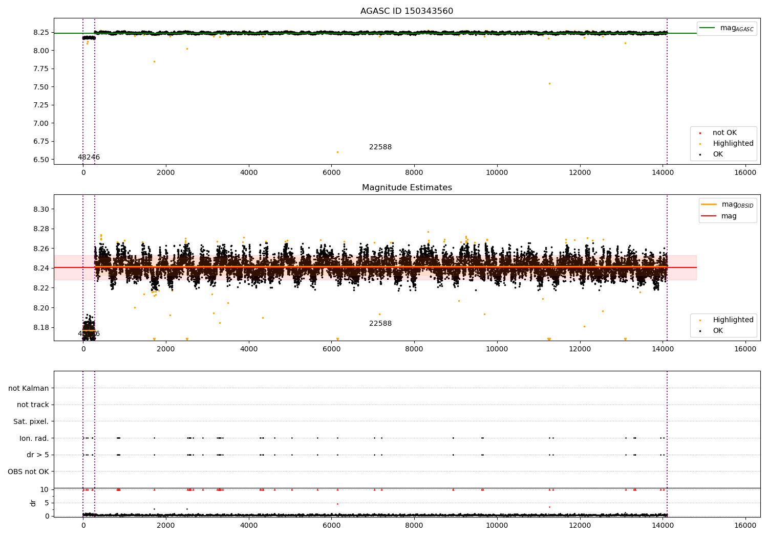Click the 'dr > 5' axis label

click(x=38, y=455)
